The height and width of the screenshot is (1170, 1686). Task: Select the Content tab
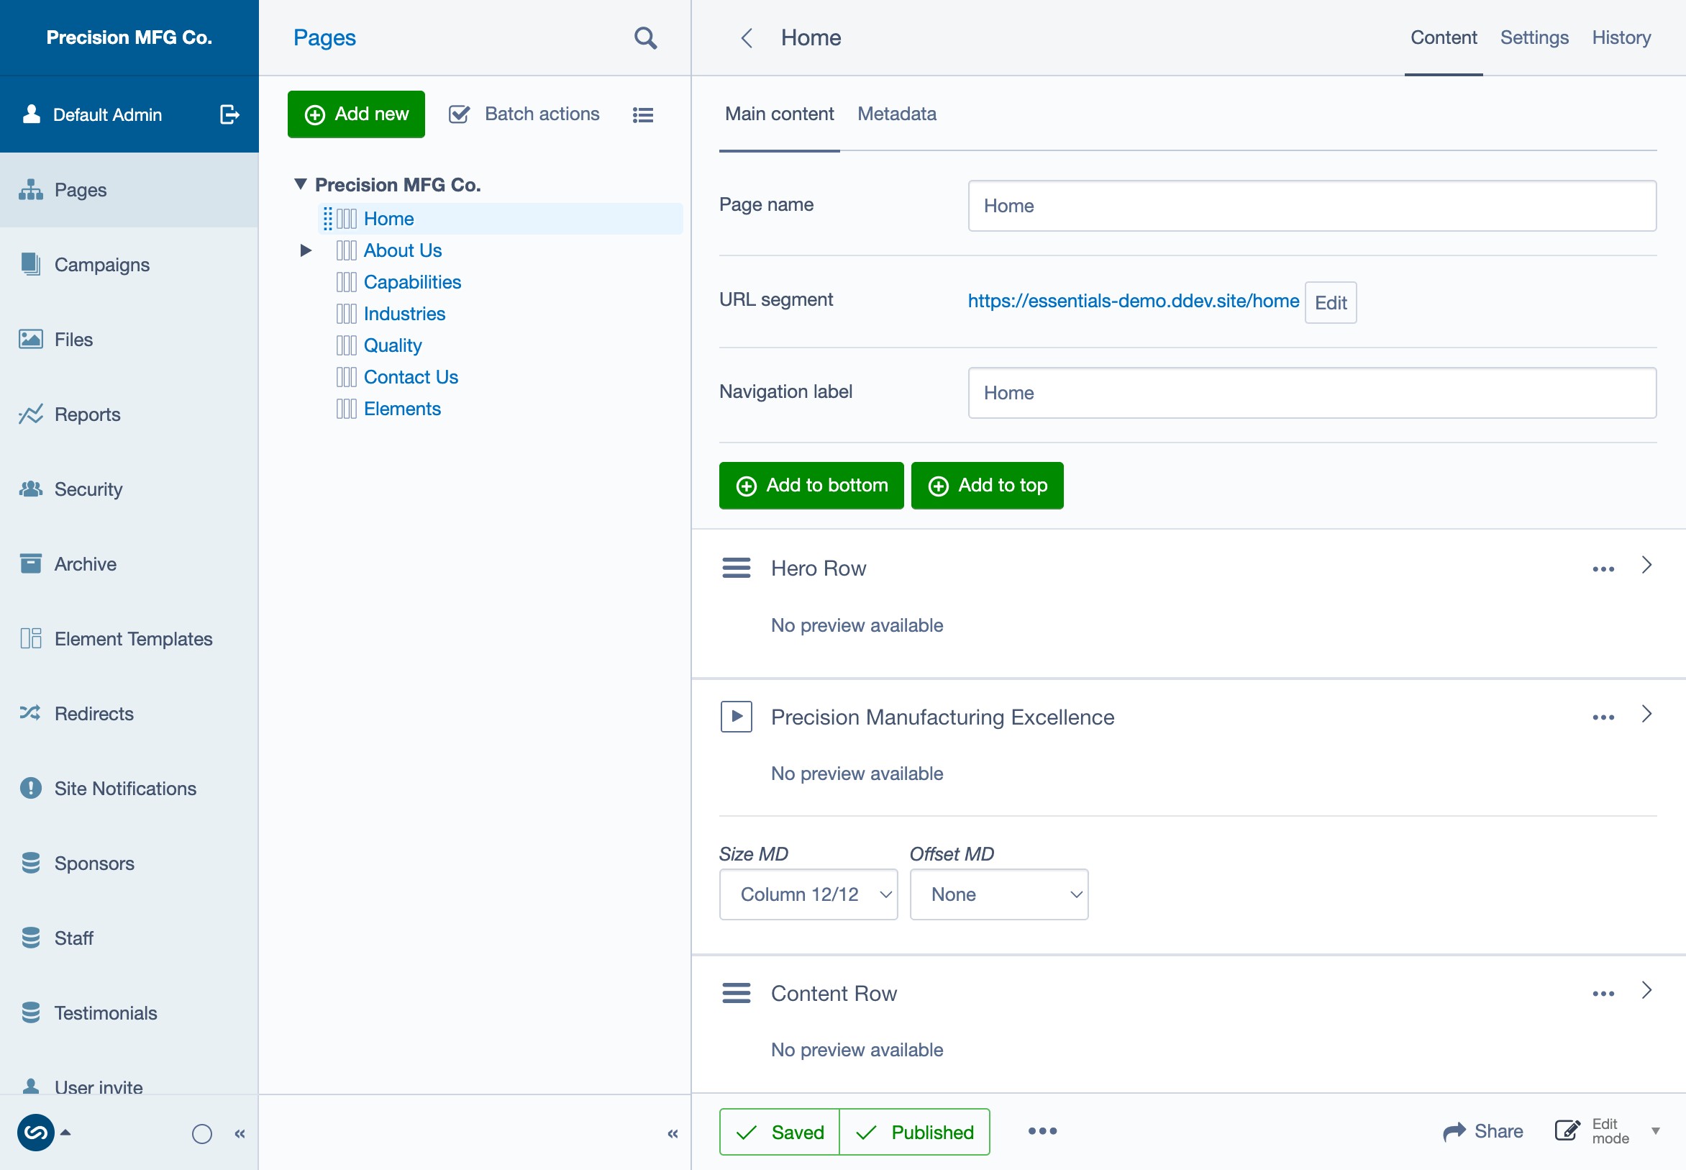pyautogui.click(x=1444, y=38)
